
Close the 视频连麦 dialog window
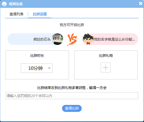click(141, 3)
